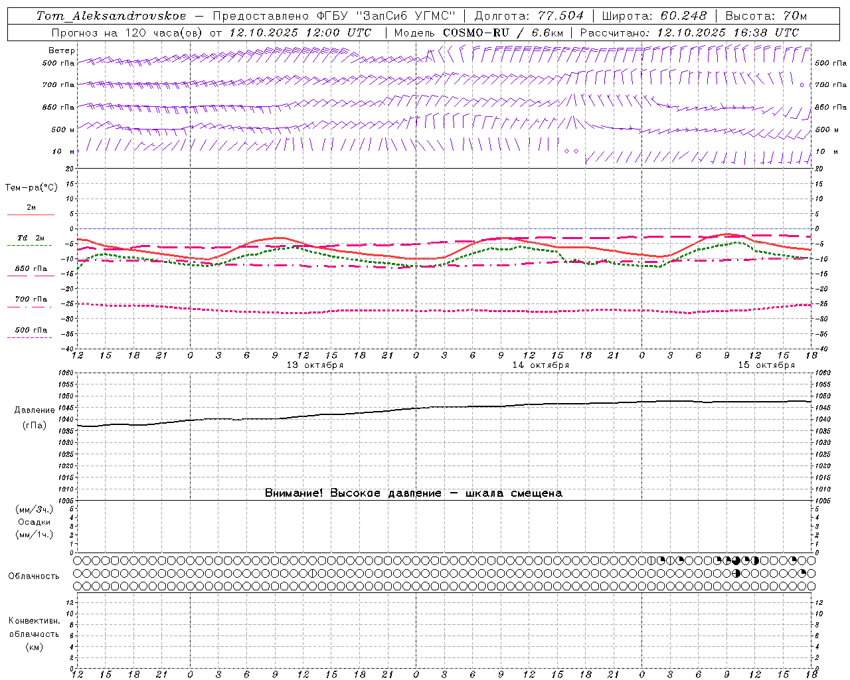Click the '(гПа)' unit under Давление
The height and width of the screenshot is (680, 850).
coord(35,426)
